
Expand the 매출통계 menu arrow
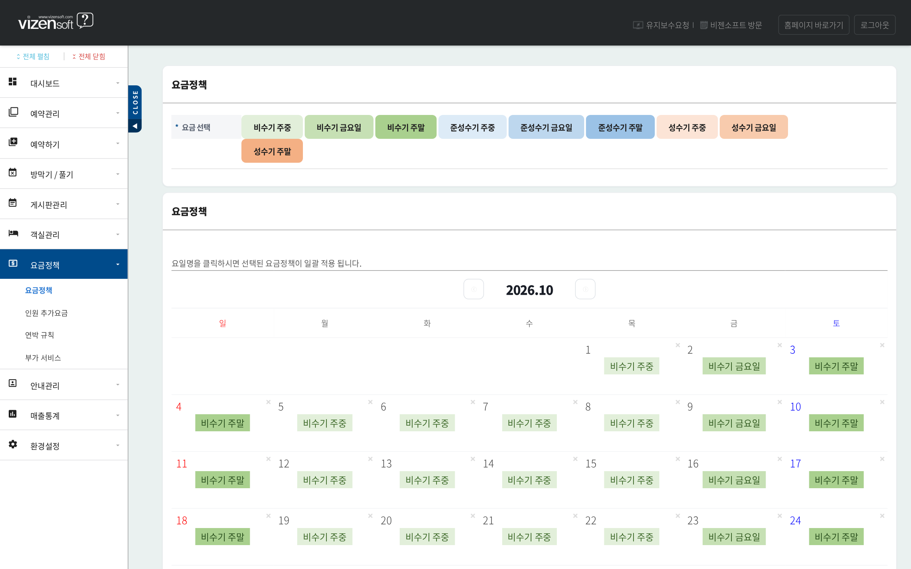pyautogui.click(x=118, y=415)
